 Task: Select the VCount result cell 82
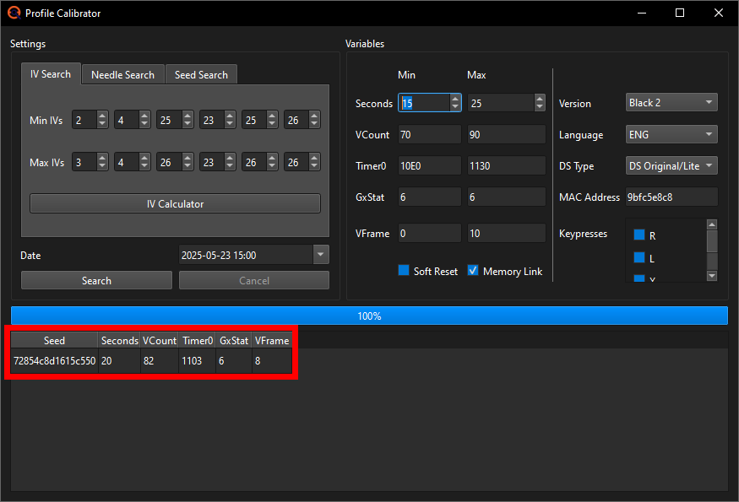[160, 361]
